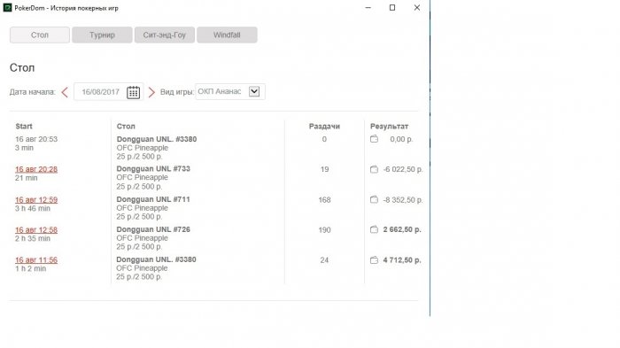Click the PokerDom app icon in title bar

(7, 7)
